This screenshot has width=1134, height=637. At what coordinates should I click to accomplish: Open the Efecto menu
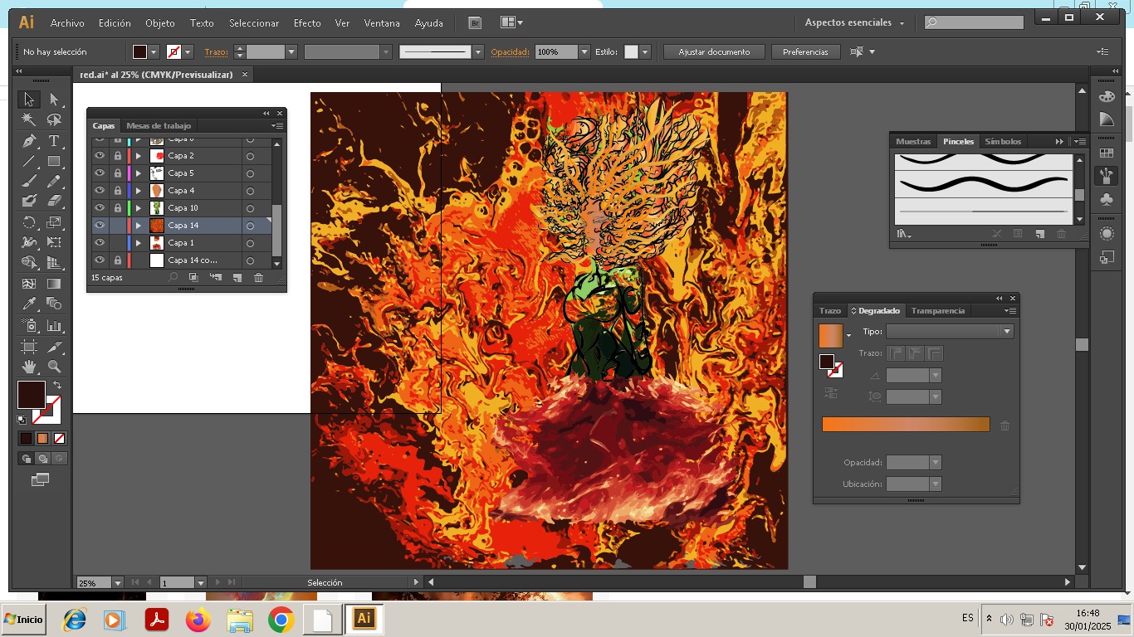coord(307,23)
